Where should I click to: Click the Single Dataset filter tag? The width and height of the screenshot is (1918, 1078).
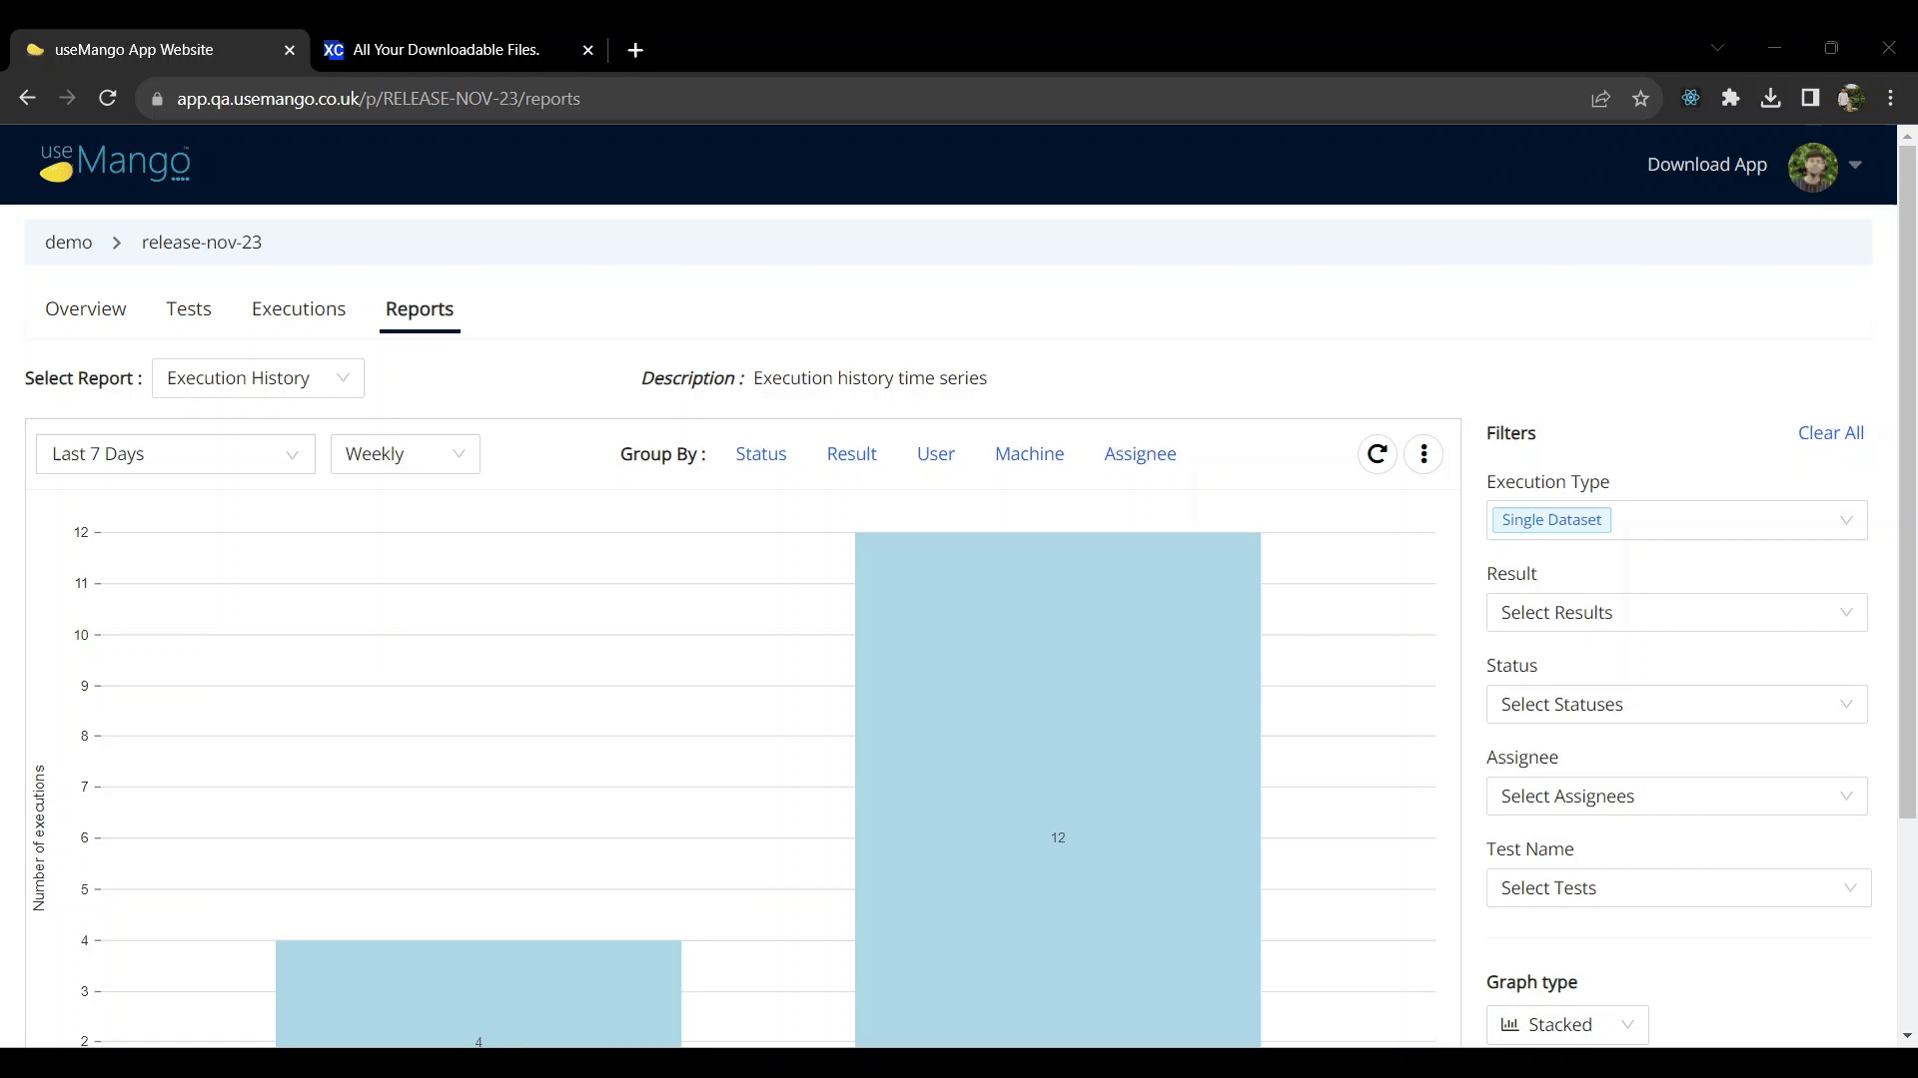1551,520
